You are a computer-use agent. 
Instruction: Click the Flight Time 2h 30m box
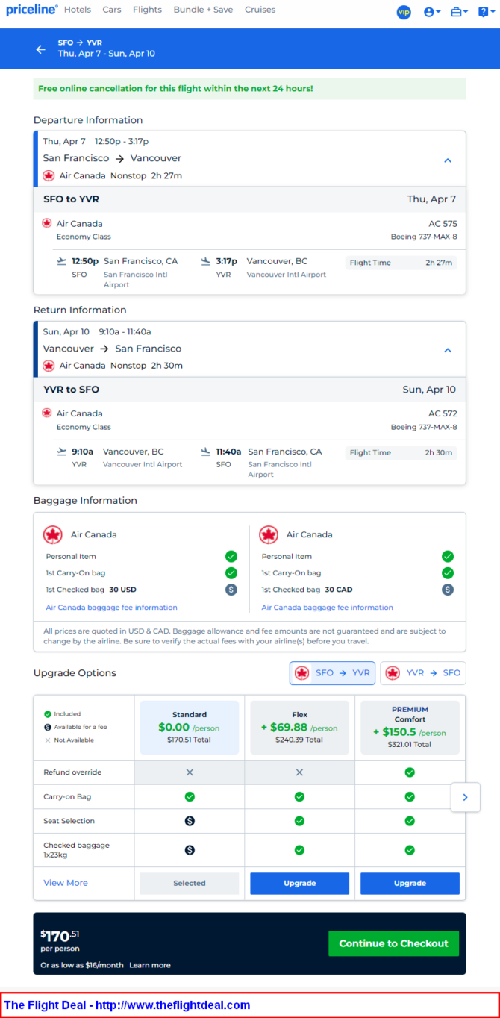pos(401,452)
